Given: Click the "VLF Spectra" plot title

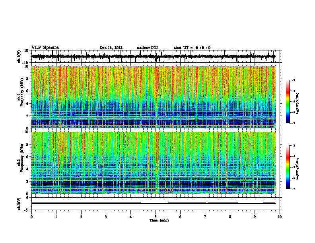Looking at the screenshot, I should coord(45,48).
